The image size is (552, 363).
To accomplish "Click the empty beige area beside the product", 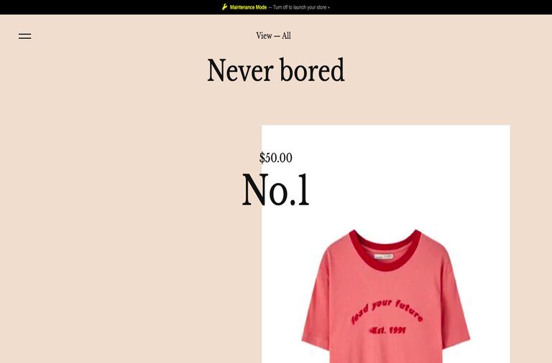I will tap(123, 246).
